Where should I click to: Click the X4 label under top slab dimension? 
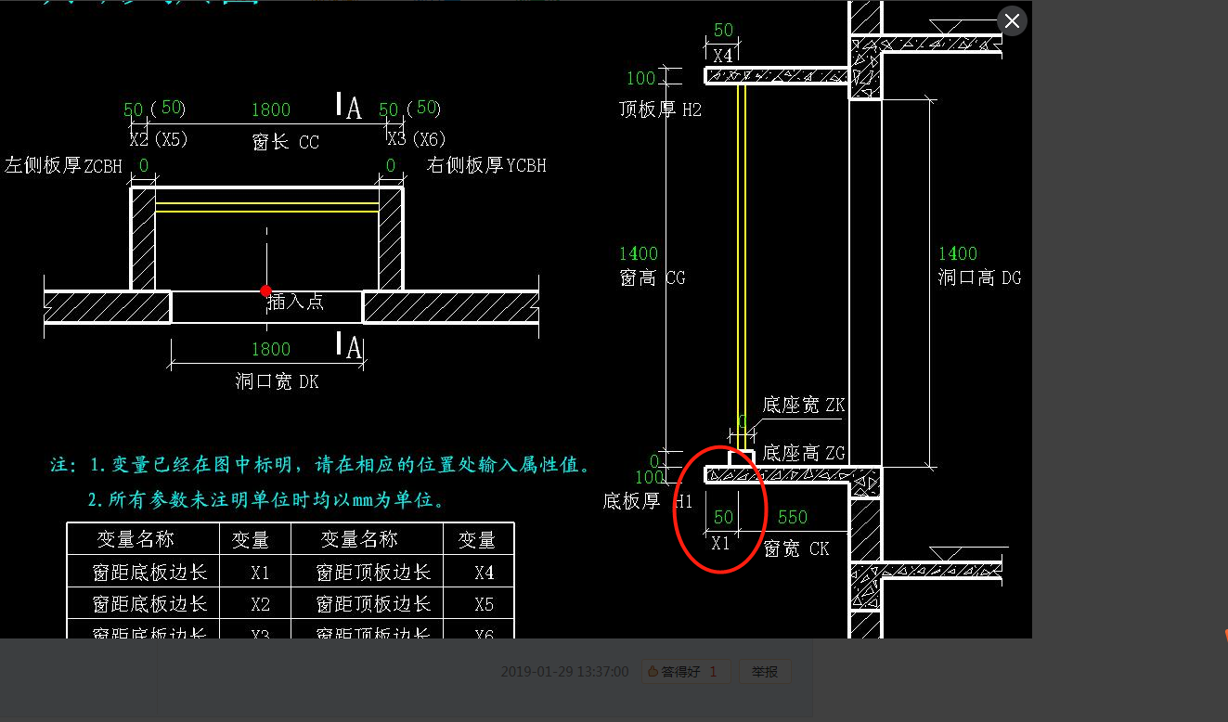723,56
